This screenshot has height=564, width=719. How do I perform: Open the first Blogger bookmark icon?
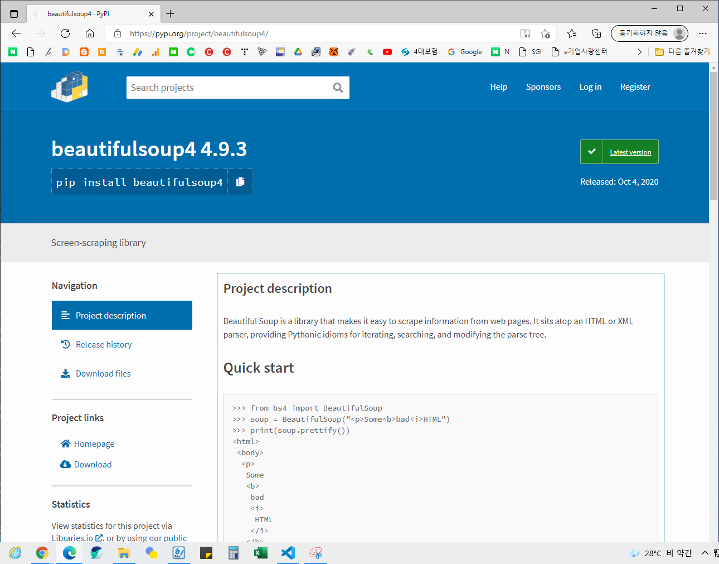(84, 52)
